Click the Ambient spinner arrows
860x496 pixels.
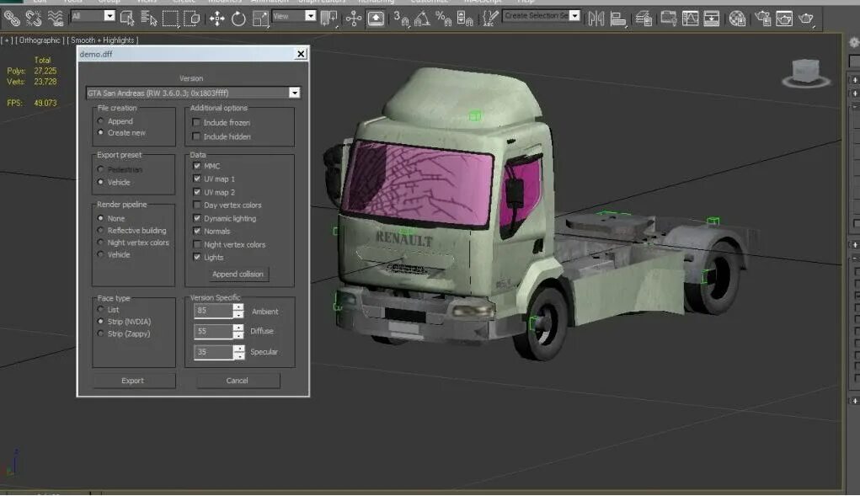coord(238,311)
